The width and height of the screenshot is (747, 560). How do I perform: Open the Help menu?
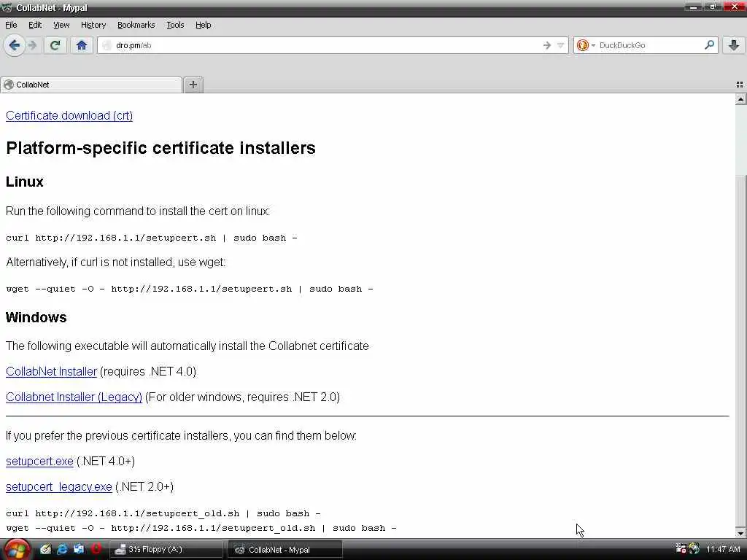pos(203,26)
